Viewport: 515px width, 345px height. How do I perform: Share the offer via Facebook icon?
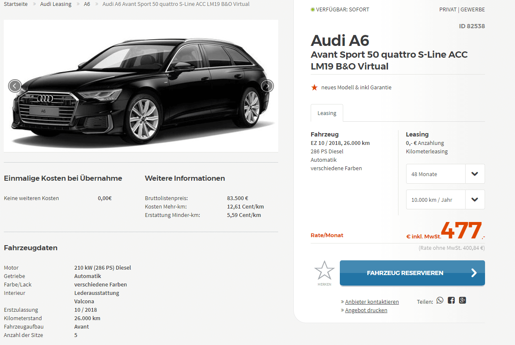click(451, 300)
